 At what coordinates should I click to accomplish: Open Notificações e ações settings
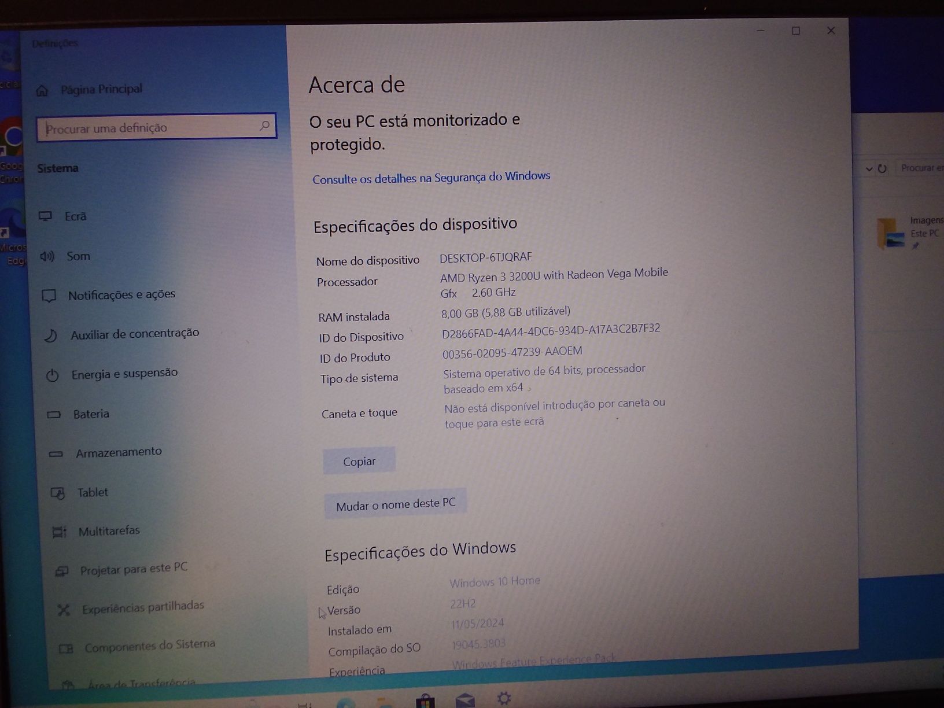pos(121,294)
